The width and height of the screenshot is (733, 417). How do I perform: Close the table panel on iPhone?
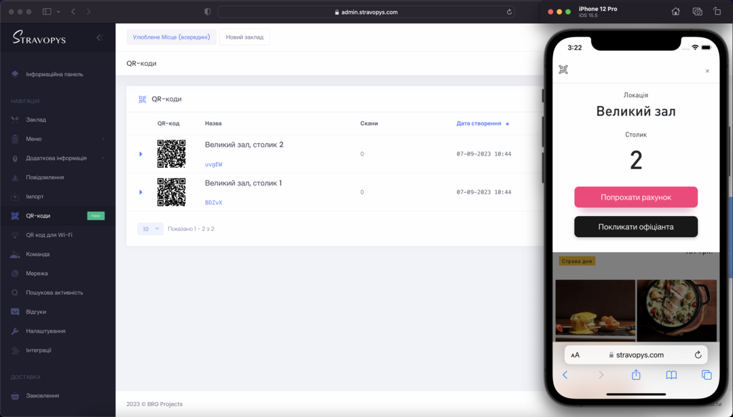[x=707, y=71]
